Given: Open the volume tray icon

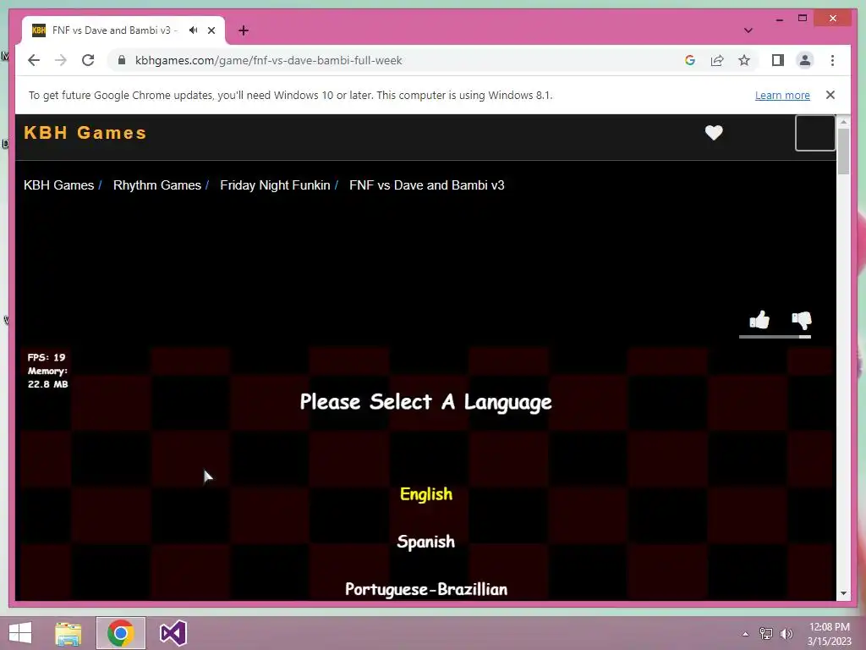Looking at the screenshot, I should tap(787, 634).
